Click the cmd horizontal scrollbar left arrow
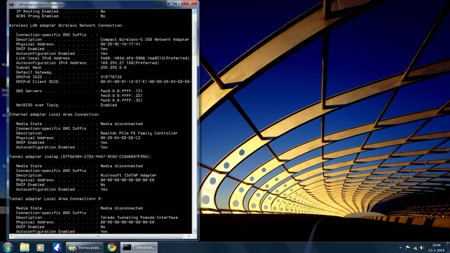This screenshot has height=253, width=450. pyautogui.click(x=11, y=236)
